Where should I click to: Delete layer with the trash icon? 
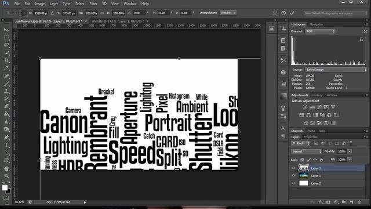[359, 202]
